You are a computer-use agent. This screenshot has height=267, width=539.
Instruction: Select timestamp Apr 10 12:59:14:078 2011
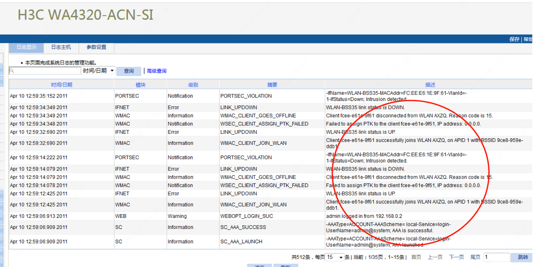pos(38,185)
